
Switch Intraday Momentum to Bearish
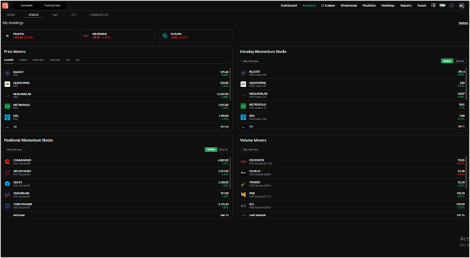[x=460, y=61]
